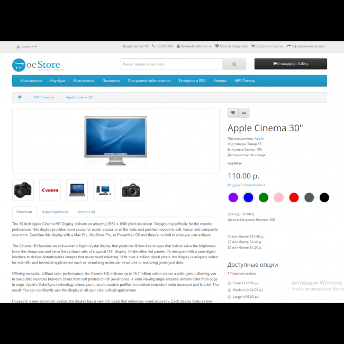Select the Large (+36.00 р.) radio option
This screenshot has height=344, width=344.
click(x=230, y=297)
